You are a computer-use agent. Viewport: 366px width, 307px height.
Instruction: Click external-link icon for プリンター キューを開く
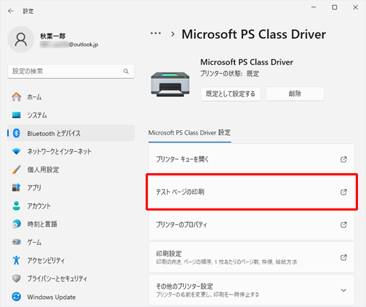343,159
